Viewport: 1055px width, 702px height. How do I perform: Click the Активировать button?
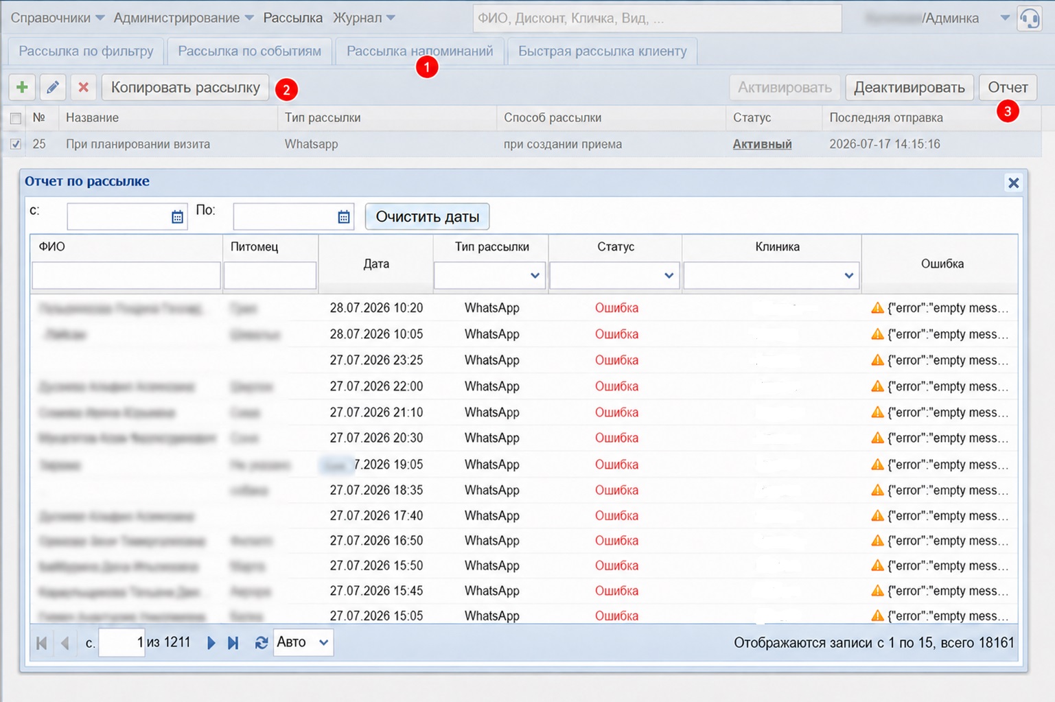(x=785, y=87)
